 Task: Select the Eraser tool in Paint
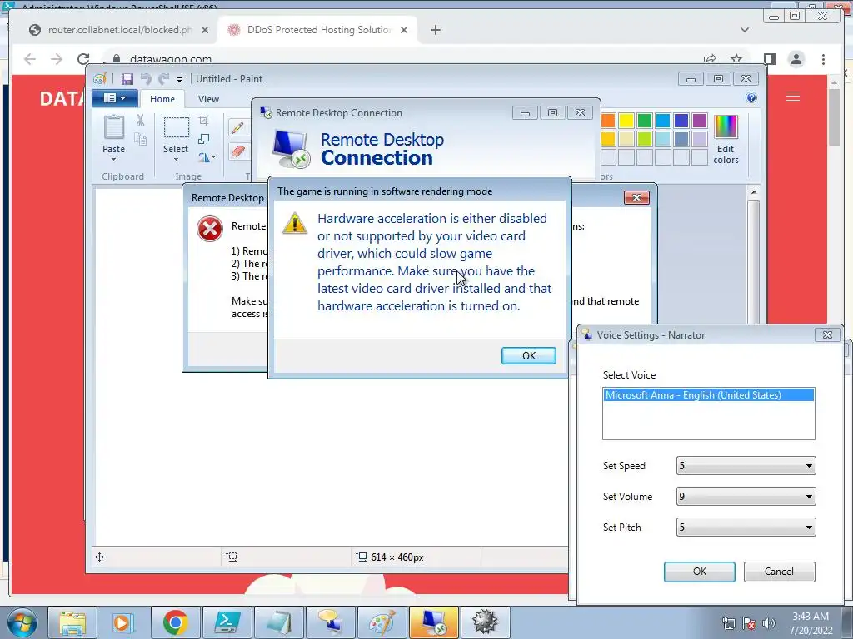237,151
